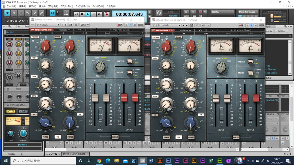Open Photoshop from Windows taskbar
Screen dimensions: 294x165
click(168, 161)
